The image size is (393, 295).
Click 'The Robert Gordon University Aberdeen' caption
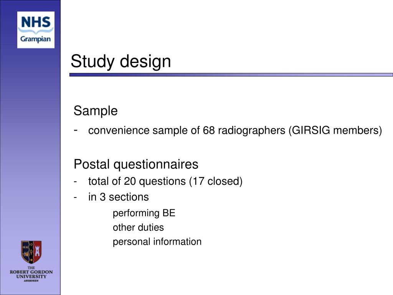[31, 274]
